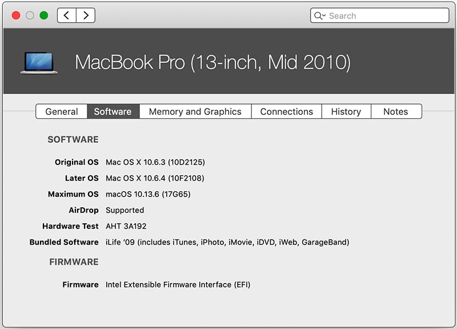Viewport: 457px width, 329px height.
Task: Click the gray minimize window button
Action: pyautogui.click(x=30, y=15)
